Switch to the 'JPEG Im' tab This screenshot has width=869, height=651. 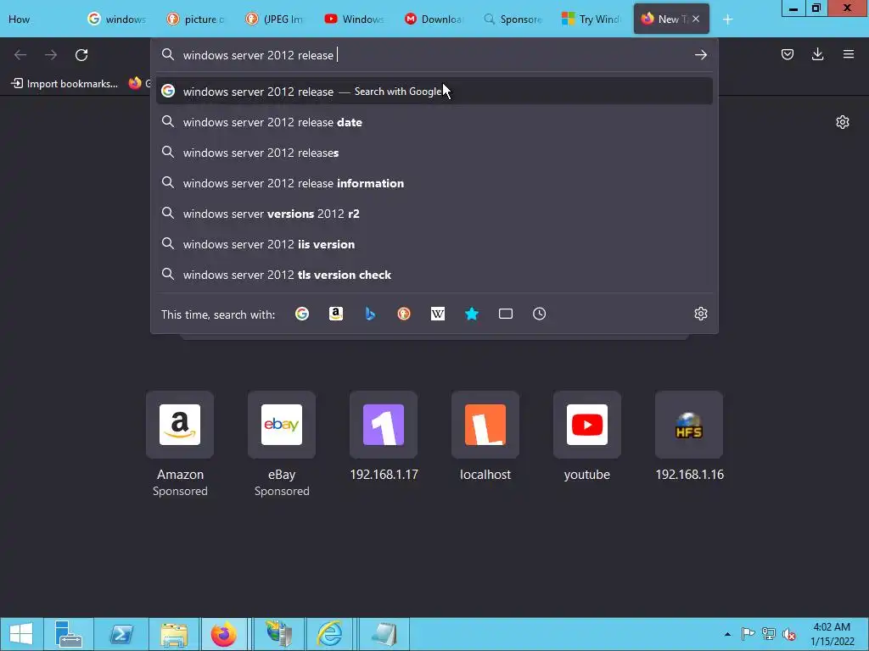[x=276, y=19]
